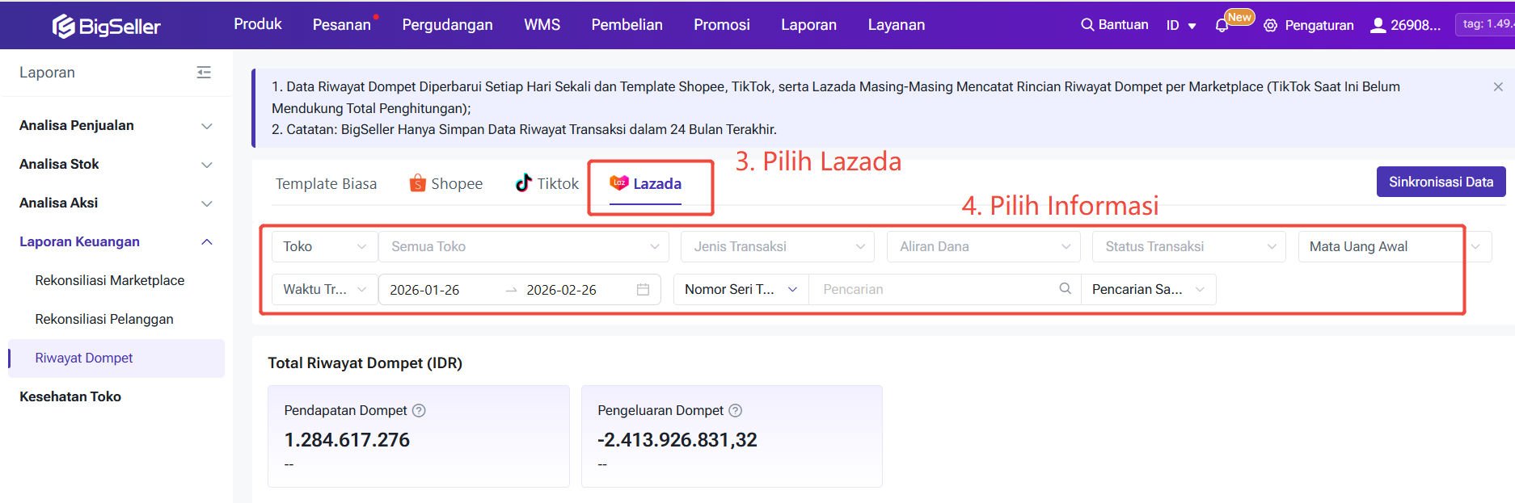Image resolution: width=1515 pixels, height=503 pixels.
Task: Click the search magnifier in Pencarian field
Action: coord(1065,289)
